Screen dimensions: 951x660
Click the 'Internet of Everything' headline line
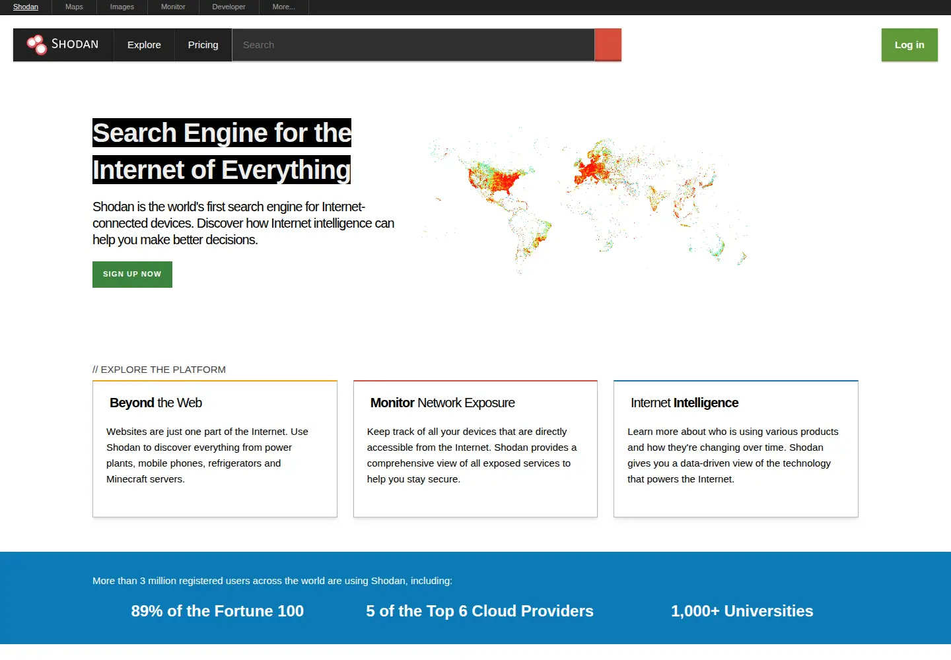(221, 170)
